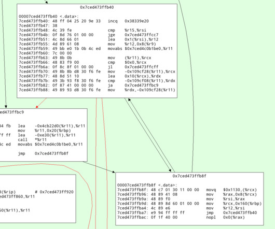Click the mov %r11,0x20(%rbp) line

[44, 131]
